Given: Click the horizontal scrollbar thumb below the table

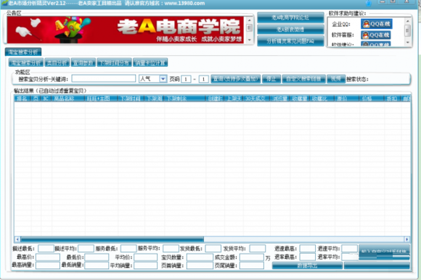Looking at the screenshot, I should [113, 239].
